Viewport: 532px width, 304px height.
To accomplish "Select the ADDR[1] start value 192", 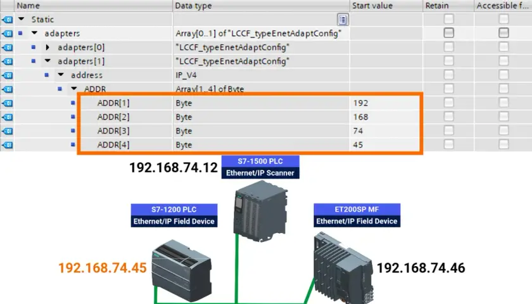I will click(x=386, y=103).
